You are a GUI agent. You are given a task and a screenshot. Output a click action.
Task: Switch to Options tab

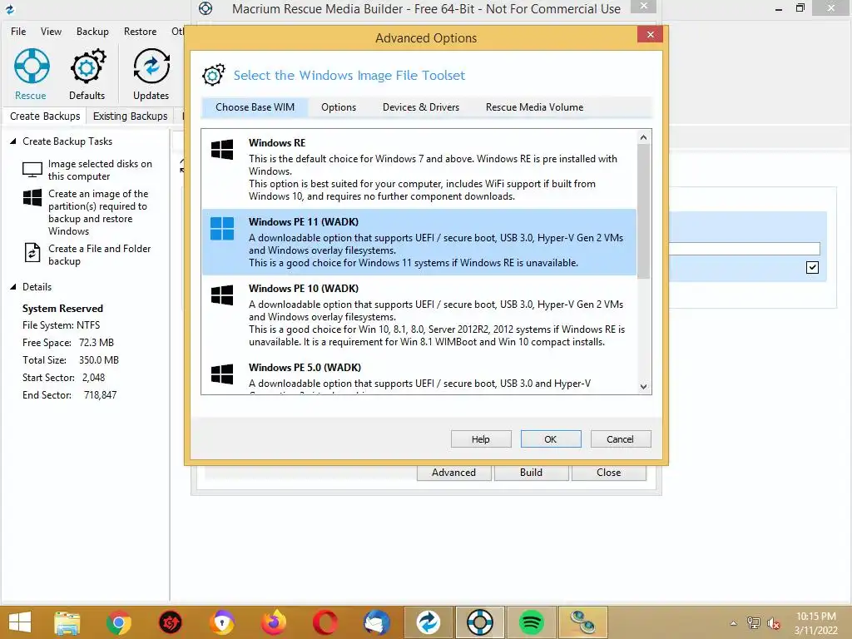(339, 107)
